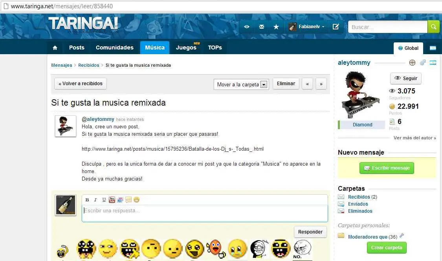Viewport: 442px width, 261px height.
Task: Click the Argentina flag next to Global
Action: pos(433,48)
